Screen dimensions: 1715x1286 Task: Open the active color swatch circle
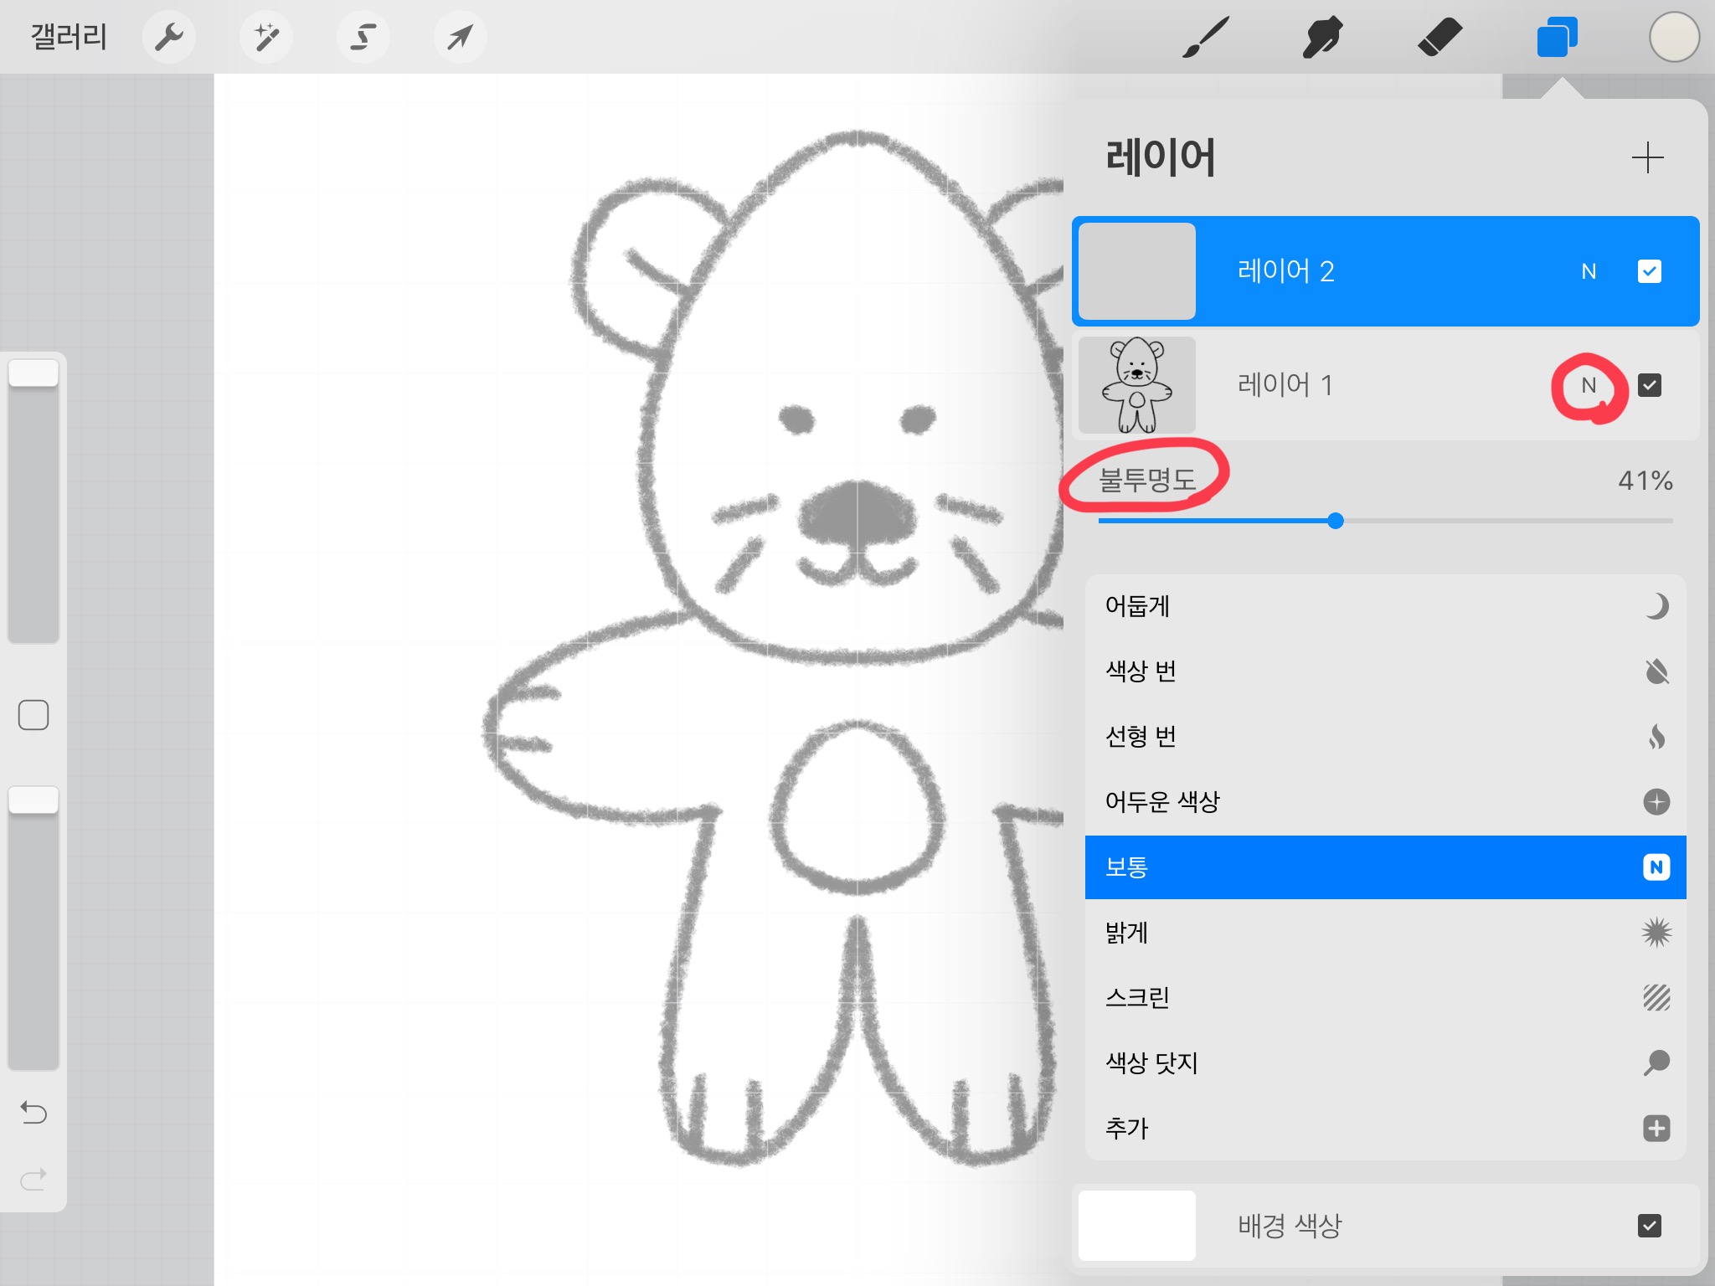click(1674, 37)
